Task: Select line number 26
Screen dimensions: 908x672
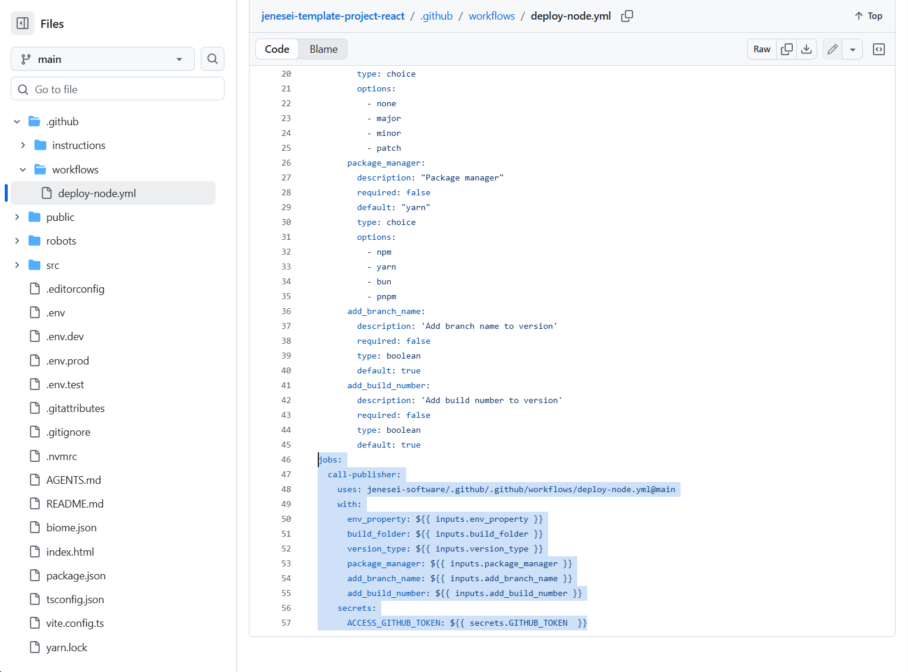Action: tap(286, 163)
